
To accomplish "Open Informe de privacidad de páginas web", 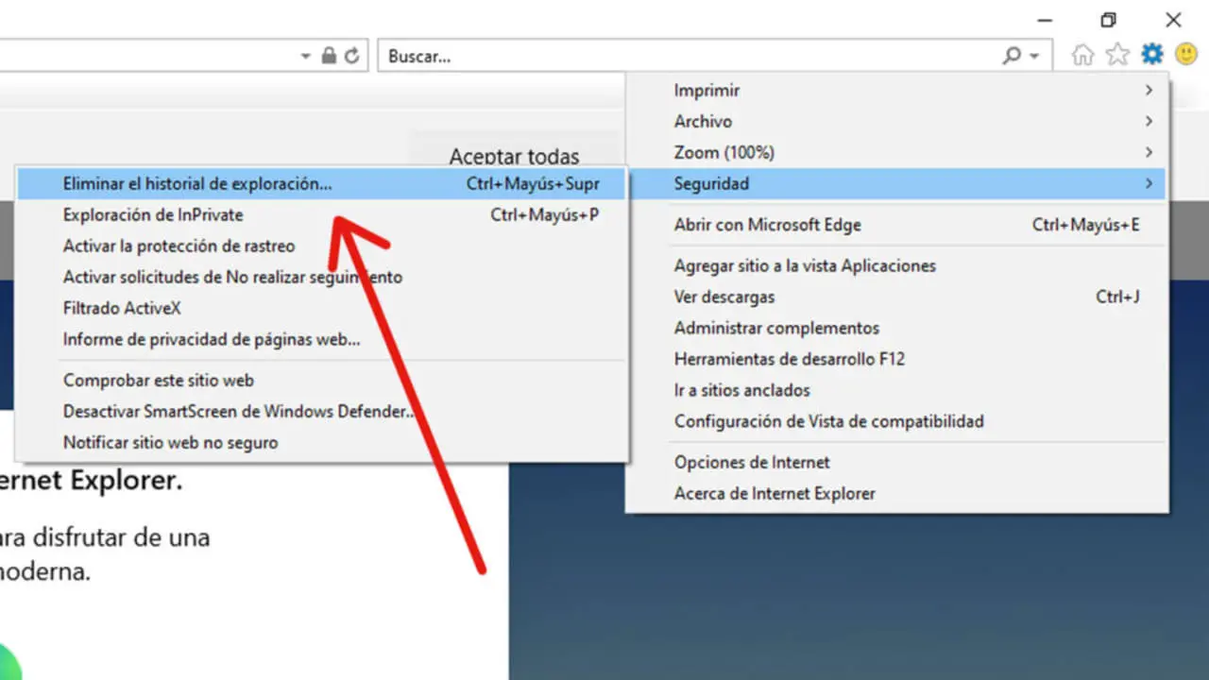I will coord(321,340).
